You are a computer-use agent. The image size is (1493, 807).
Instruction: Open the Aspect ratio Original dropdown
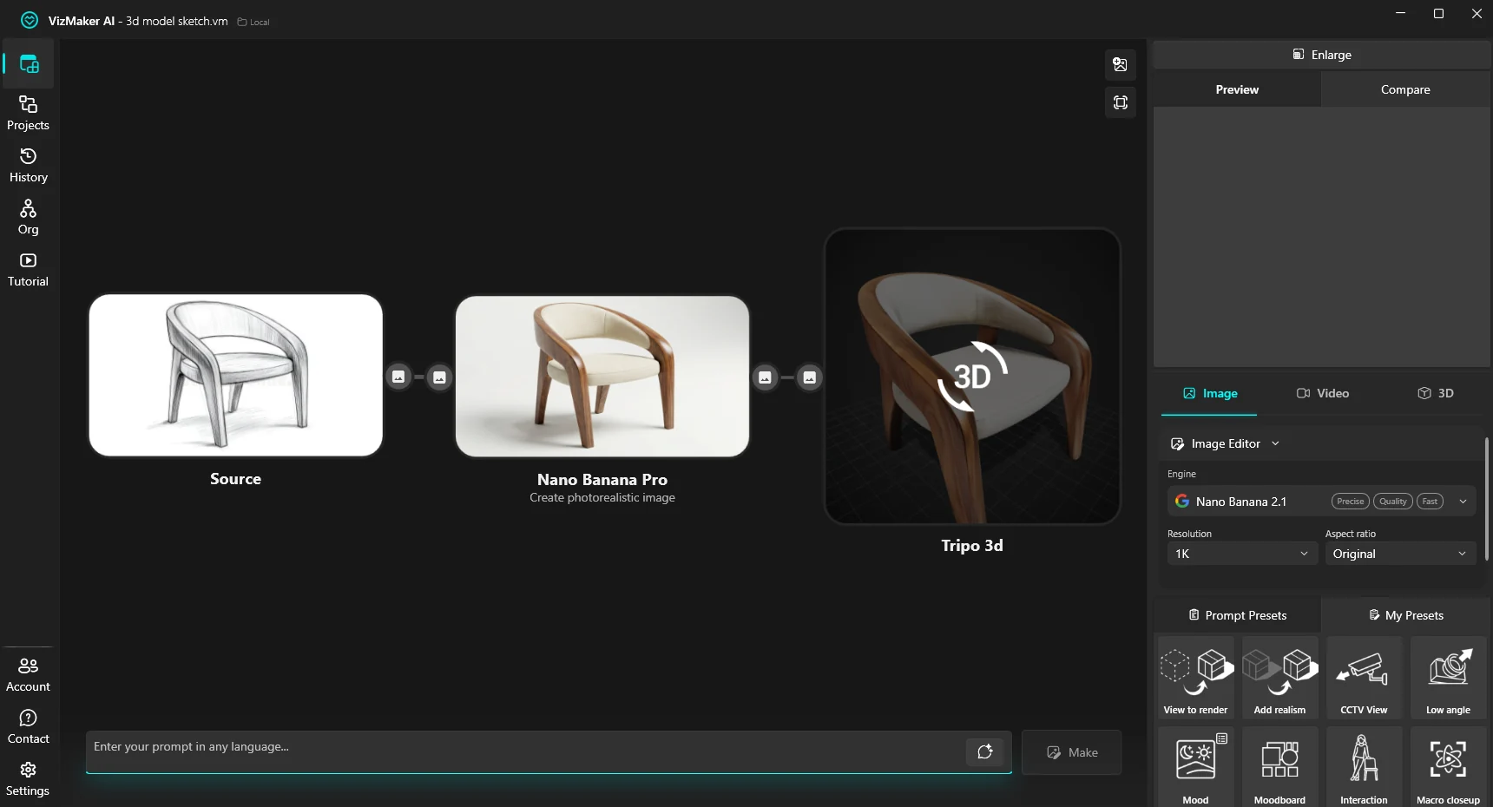[x=1400, y=554]
